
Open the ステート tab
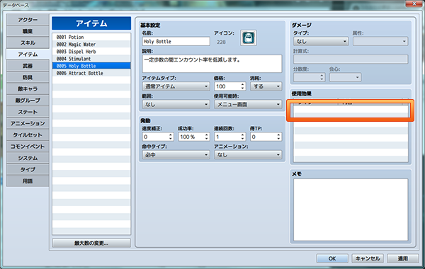click(x=28, y=112)
